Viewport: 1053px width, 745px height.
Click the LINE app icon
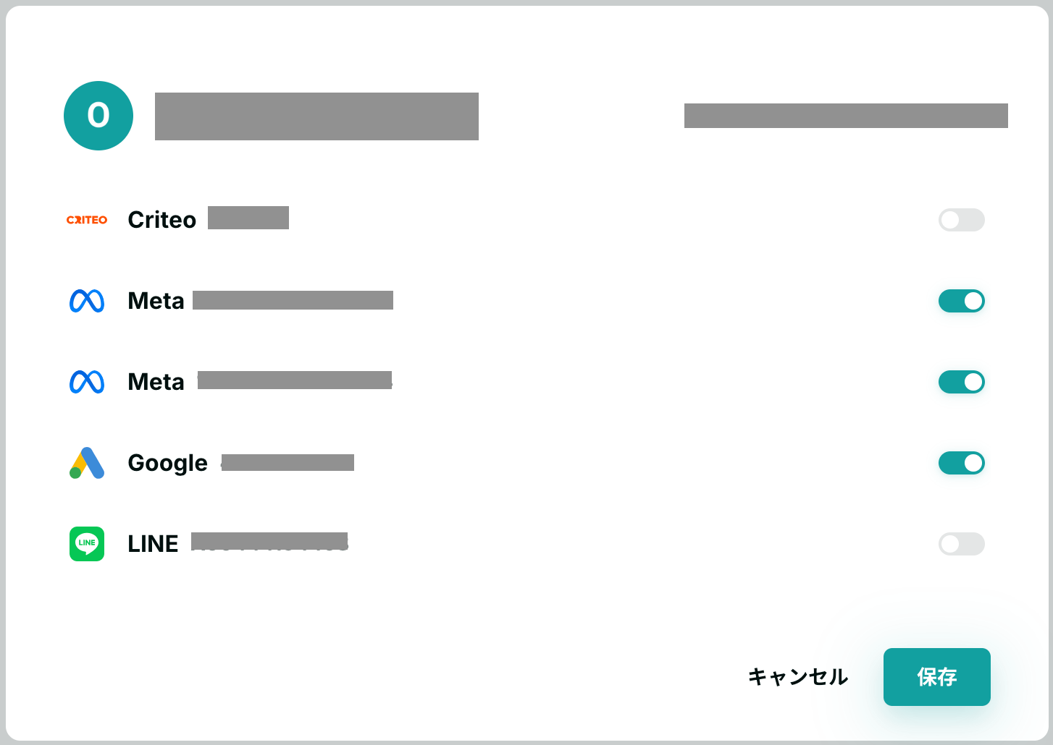point(87,544)
